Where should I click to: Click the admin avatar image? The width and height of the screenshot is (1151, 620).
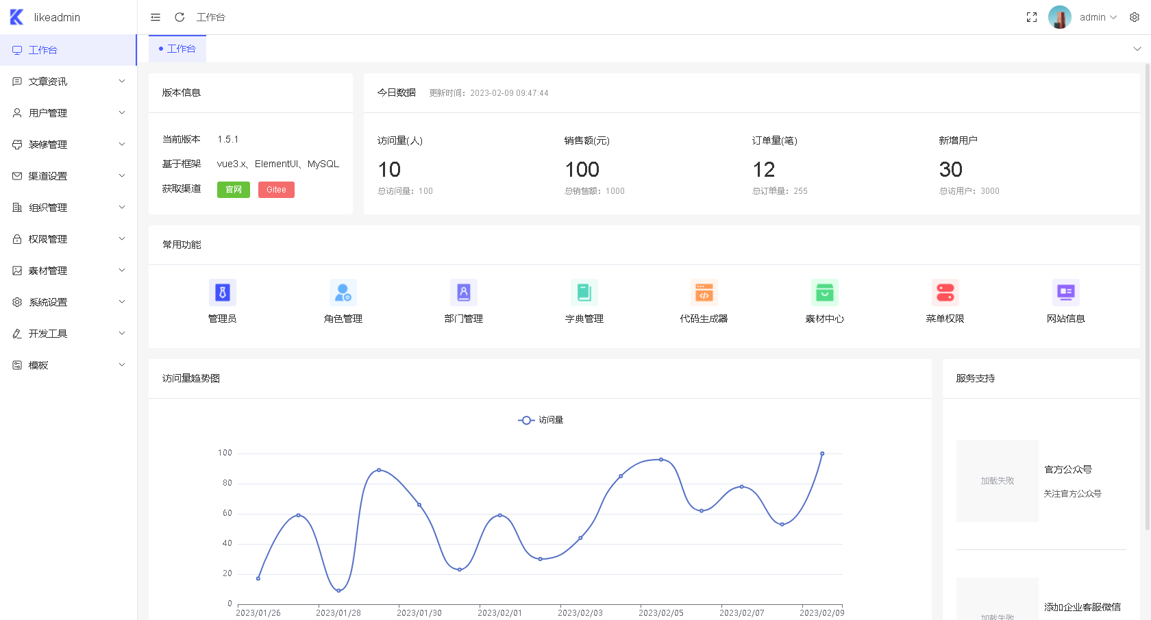(1060, 17)
